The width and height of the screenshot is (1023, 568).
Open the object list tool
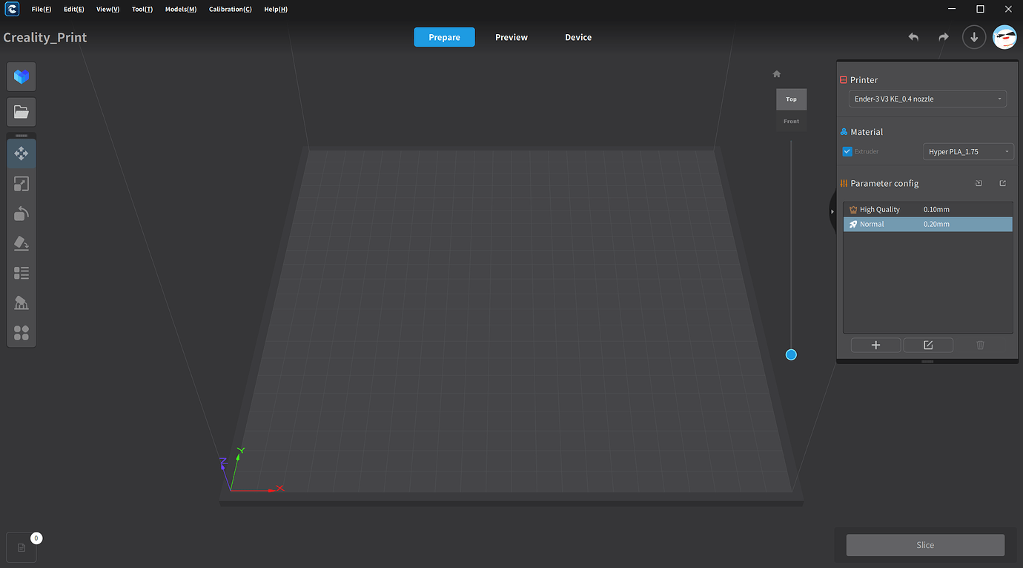tap(21, 273)
